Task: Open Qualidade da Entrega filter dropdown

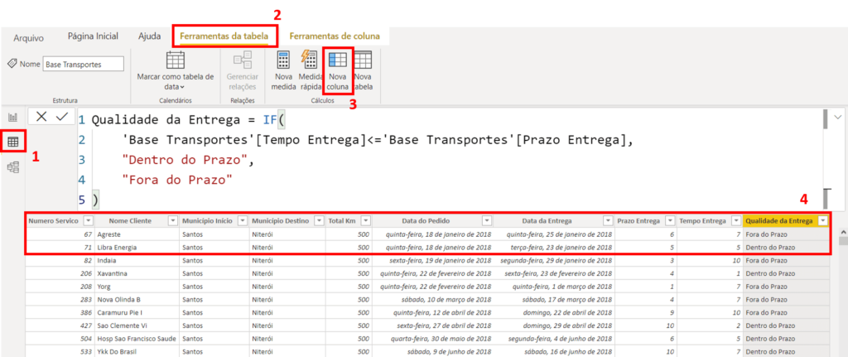Action: point(823,220)
